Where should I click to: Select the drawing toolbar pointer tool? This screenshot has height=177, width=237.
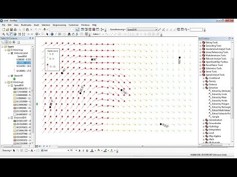tap(14, 150)
